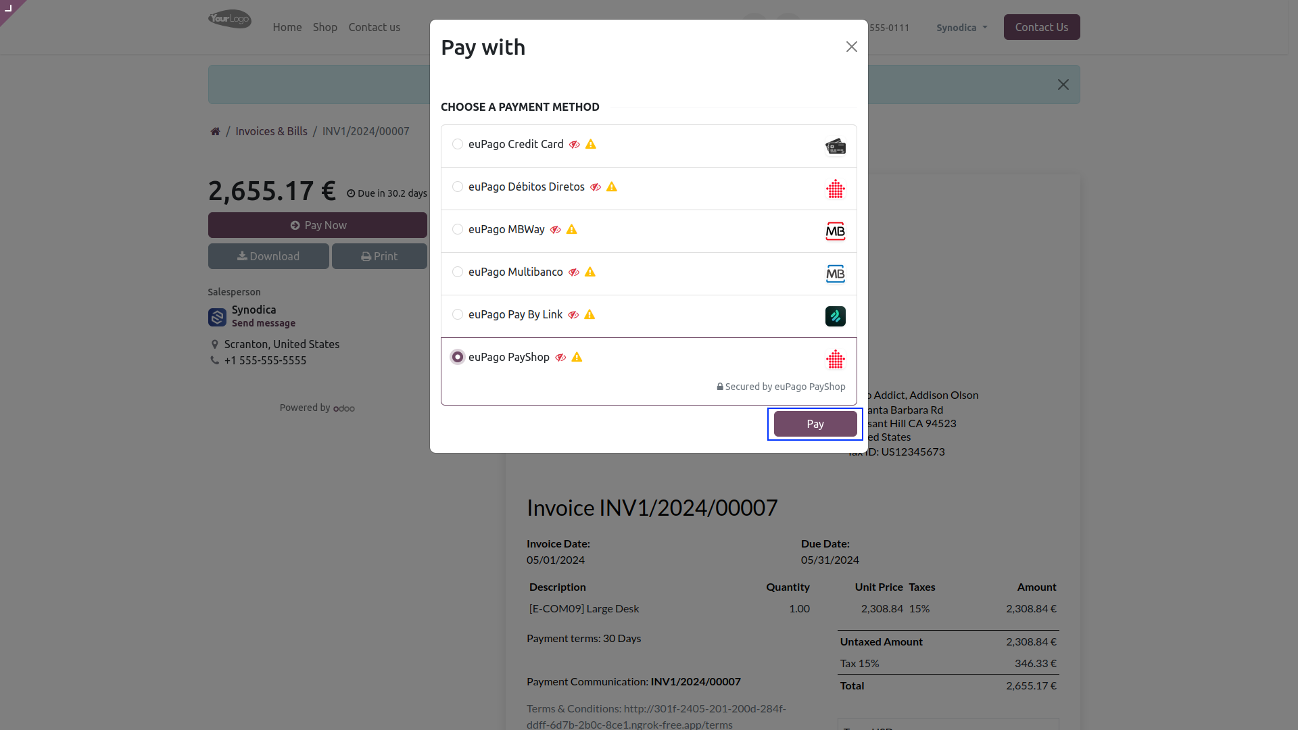This screenshot has width=1298, height=730.
Task: Click the credit card logo icon
Action: [836, 147]
